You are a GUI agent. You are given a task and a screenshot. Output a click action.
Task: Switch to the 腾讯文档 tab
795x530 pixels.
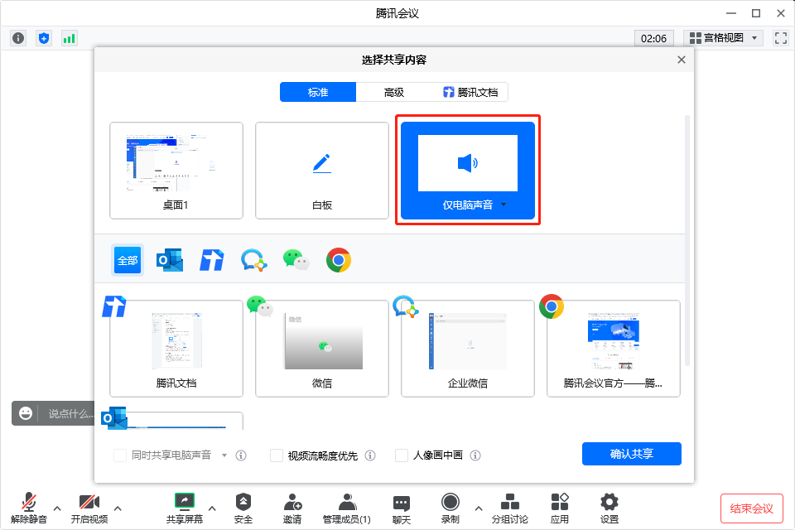(470, 92)
